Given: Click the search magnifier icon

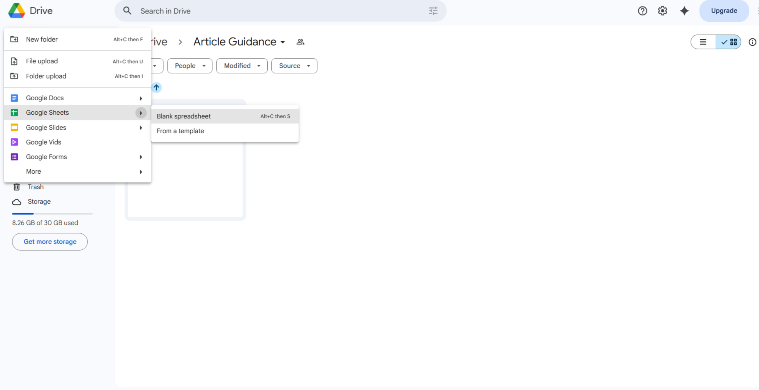Looking at the screenshot, I should [x=127, y=11].
